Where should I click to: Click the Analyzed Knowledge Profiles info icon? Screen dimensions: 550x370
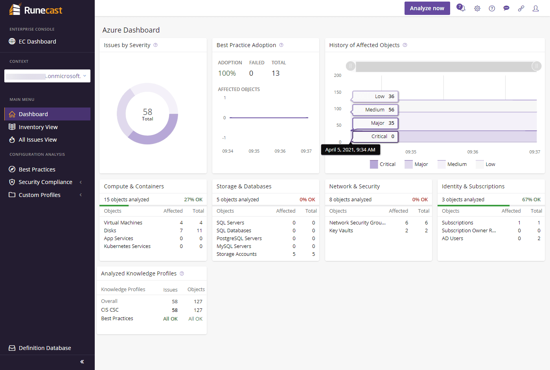pyautogui.click(x=182, y=273)
